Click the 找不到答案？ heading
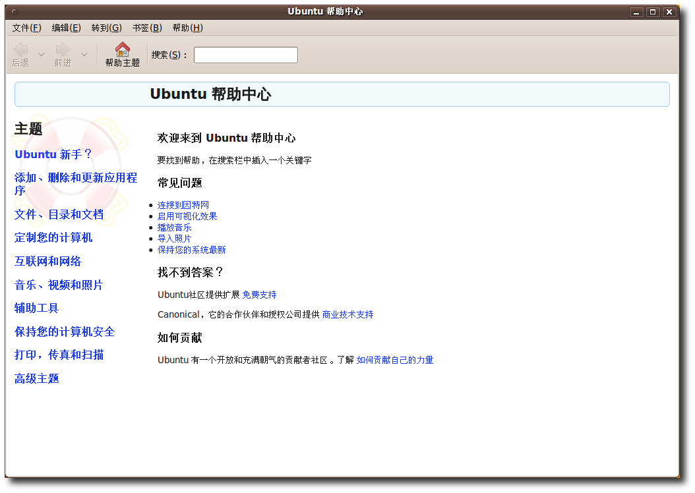Image resolution: width=695 pixels, height=493 pixels. (x=191, y=272)
